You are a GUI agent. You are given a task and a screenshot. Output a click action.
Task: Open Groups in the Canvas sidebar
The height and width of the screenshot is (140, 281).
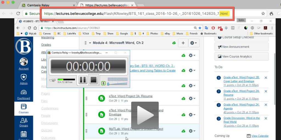coord(24,122)
